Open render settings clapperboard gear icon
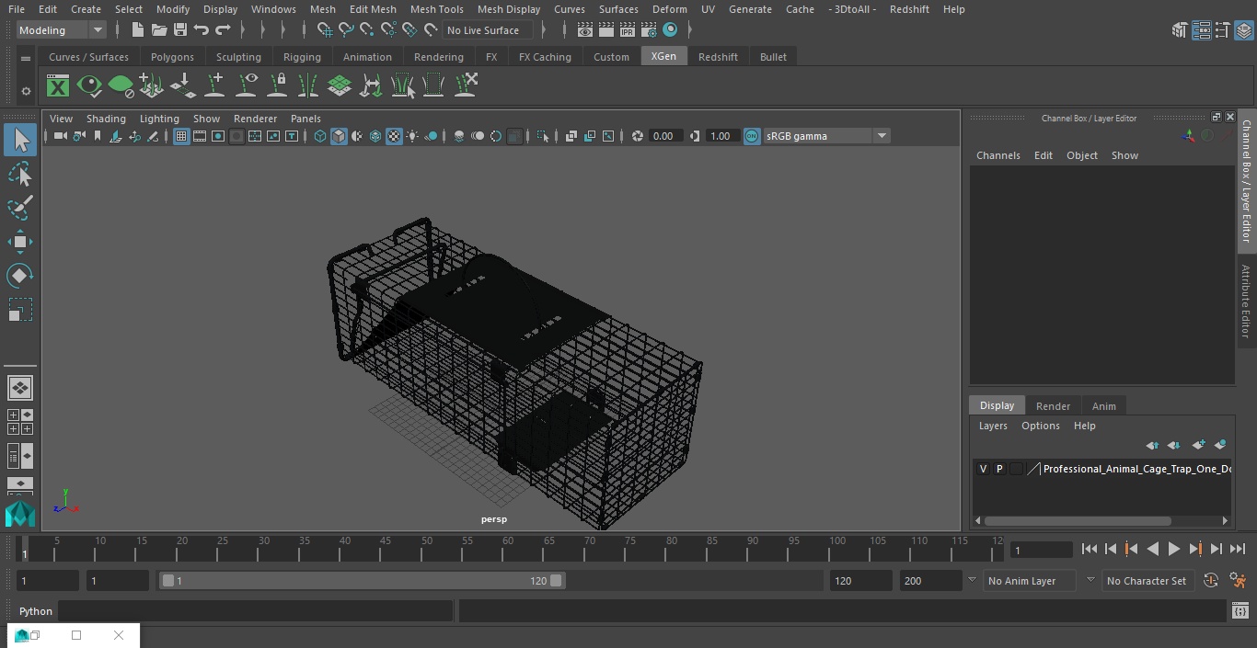Viewport: 1257px width, 648px height. (x=649, y=30)
